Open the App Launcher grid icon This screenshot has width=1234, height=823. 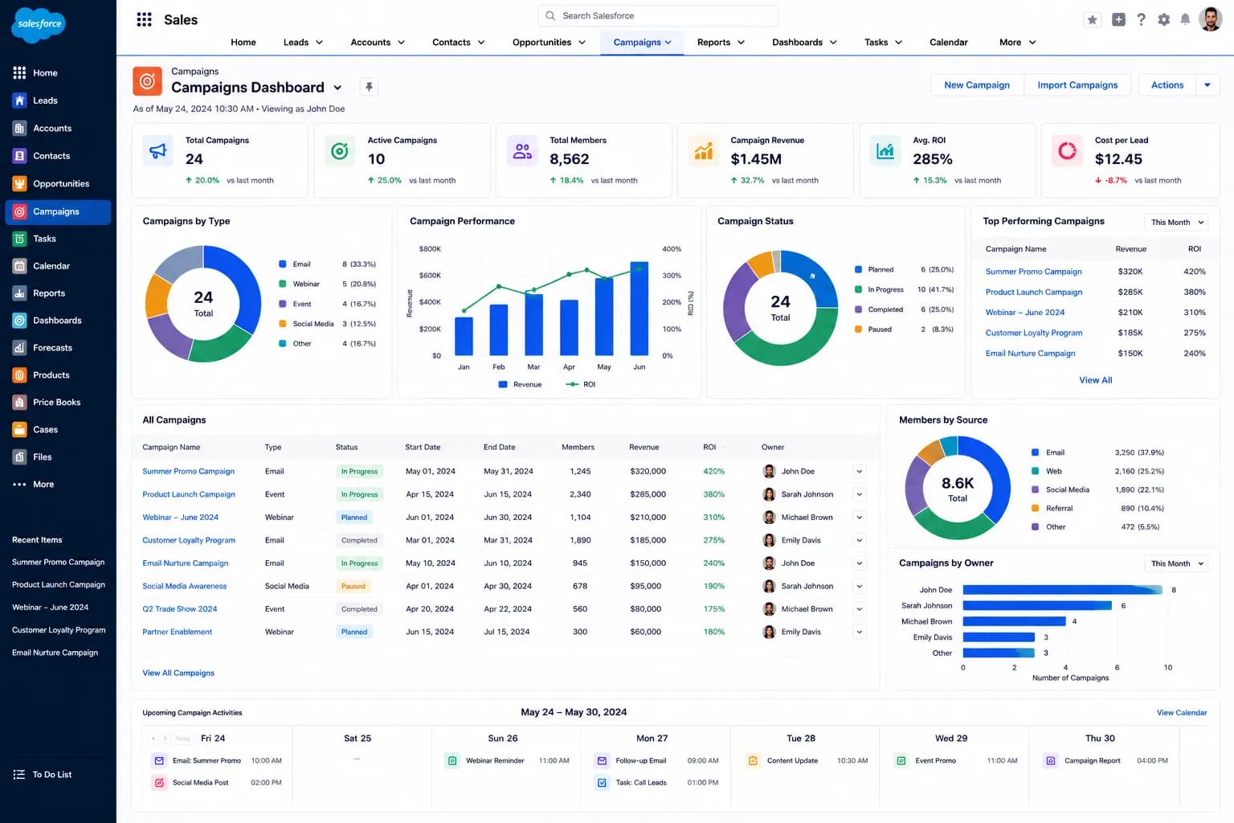pyautogui.click(x=145, y=19)
